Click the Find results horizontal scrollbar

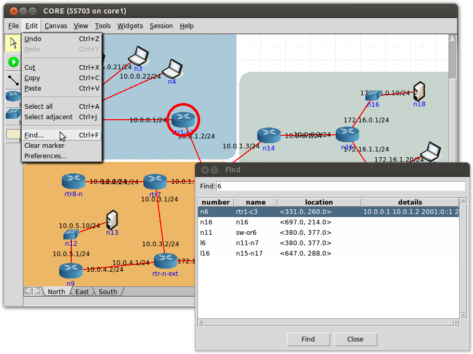click(329, 323)
